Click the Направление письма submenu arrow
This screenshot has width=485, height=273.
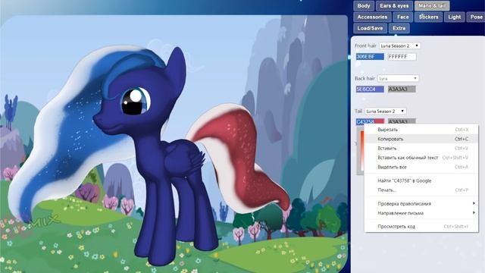[474, 212]
